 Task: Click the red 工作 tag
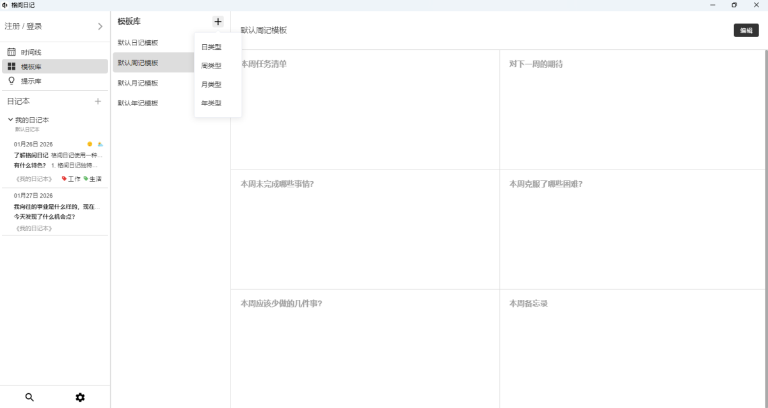pos(70,179)
